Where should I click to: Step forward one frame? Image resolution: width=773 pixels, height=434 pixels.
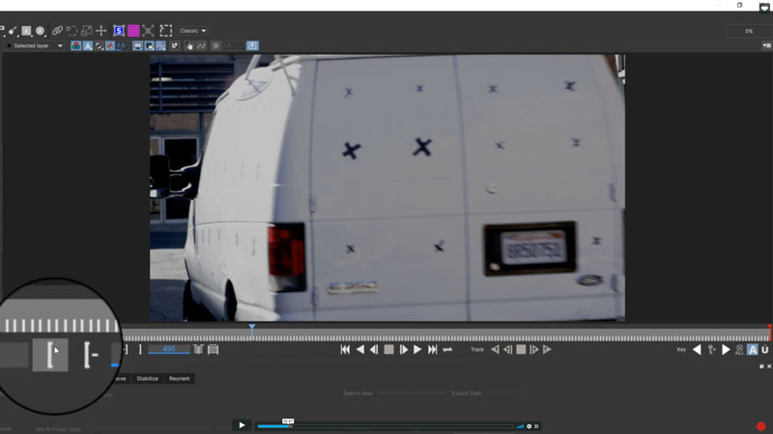coord(403,349)
